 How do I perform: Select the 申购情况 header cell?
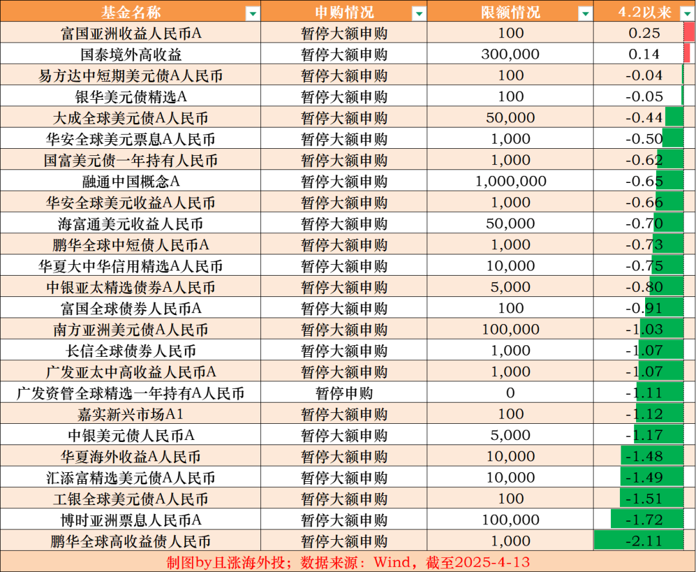344,12
